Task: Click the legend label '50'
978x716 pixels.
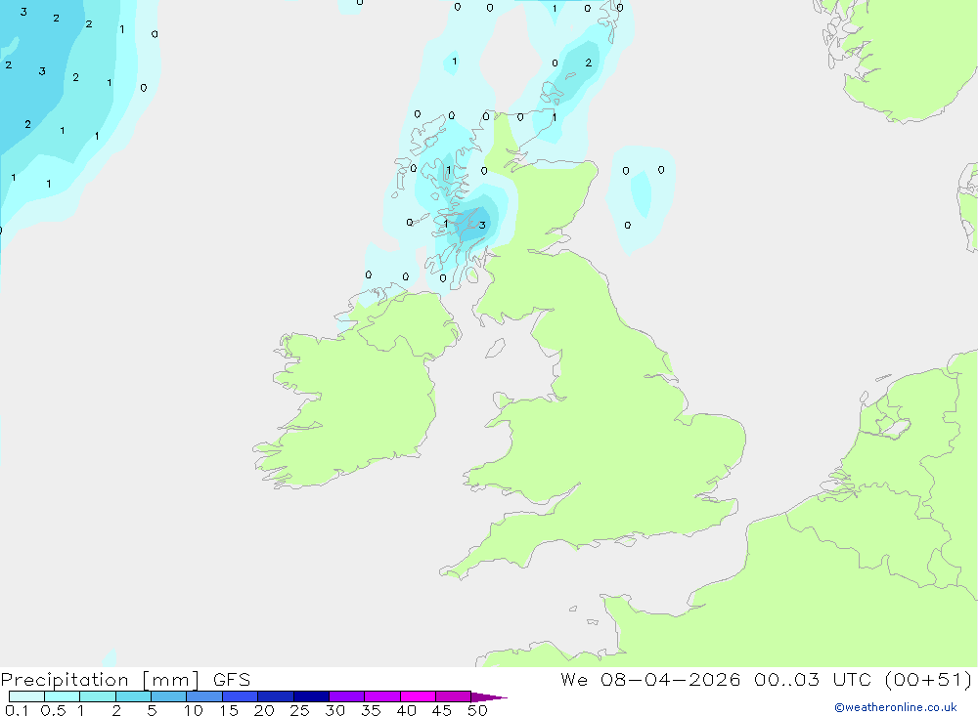Action: 477,710
